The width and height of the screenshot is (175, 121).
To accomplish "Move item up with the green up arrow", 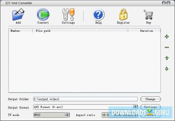I will (x=167, y=58).
